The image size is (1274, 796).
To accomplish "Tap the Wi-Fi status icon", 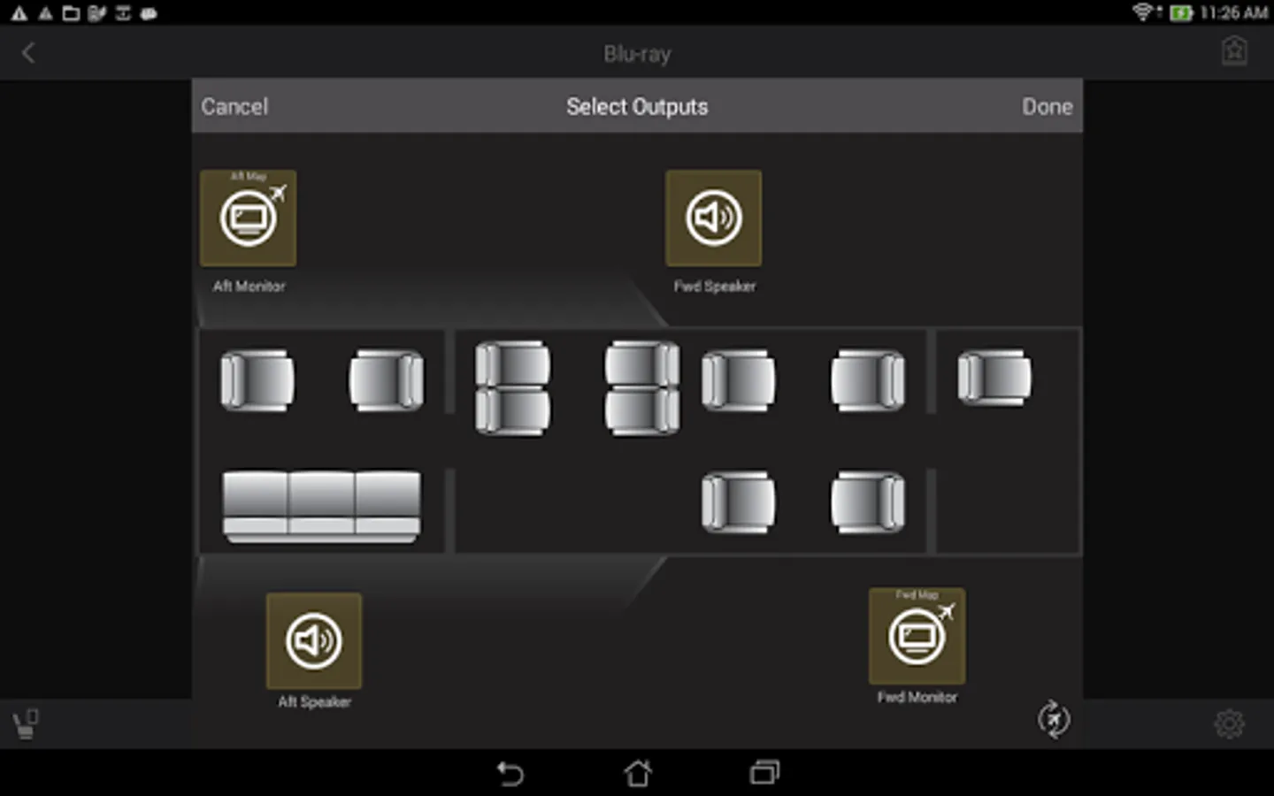I will tap(1143, 12).
